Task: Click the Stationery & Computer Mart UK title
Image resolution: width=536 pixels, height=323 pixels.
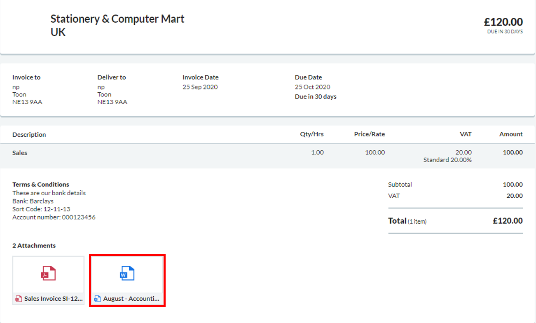Action: click(117, 25)
